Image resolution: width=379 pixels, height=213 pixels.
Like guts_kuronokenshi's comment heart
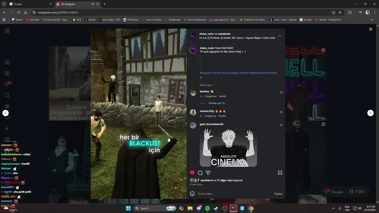pos(281,125)
